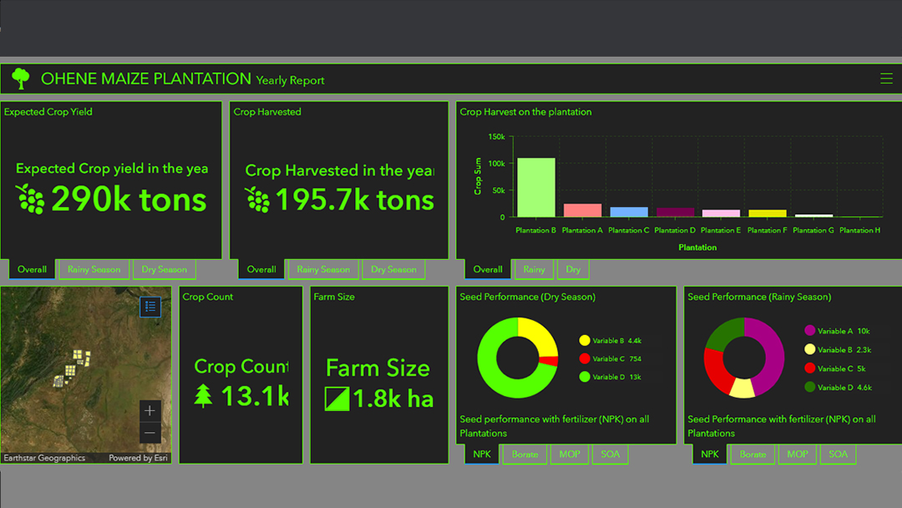
Task: Click grapes icon beside 195.7k tons
Action: pyautogui.click(x=257, y=200)
